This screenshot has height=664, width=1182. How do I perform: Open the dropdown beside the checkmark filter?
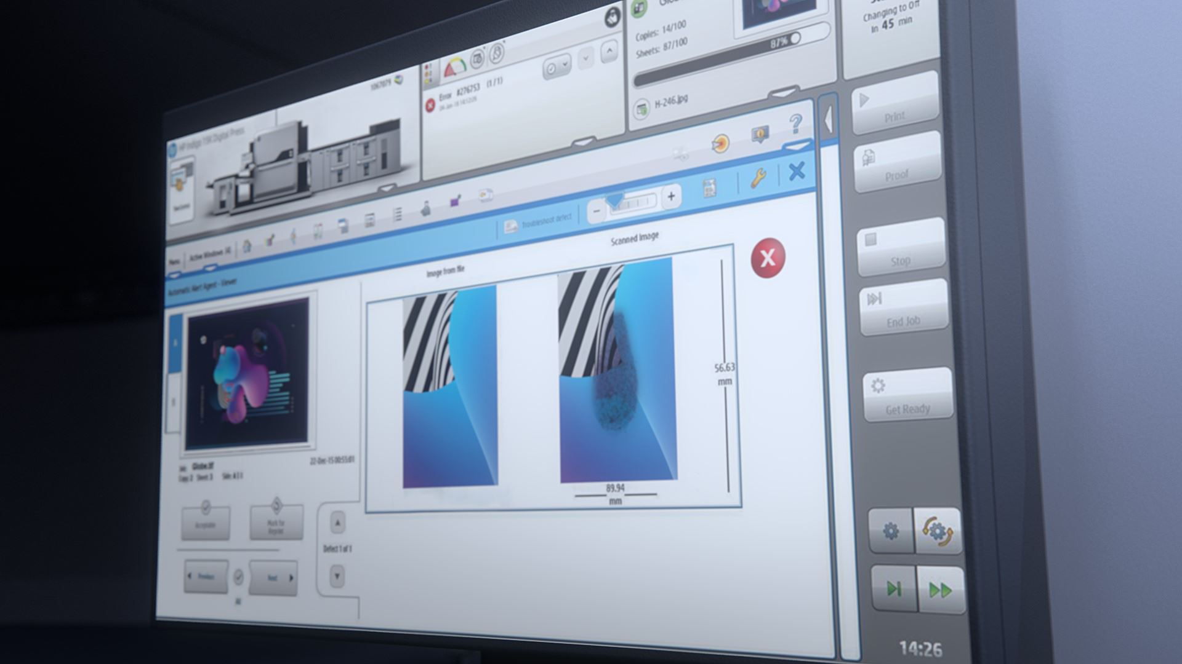[x=565, y=64]
